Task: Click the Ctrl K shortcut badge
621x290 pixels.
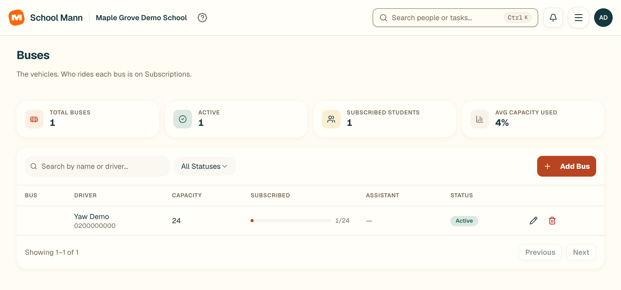Action: pyautogui.click(x=517, y=18)
